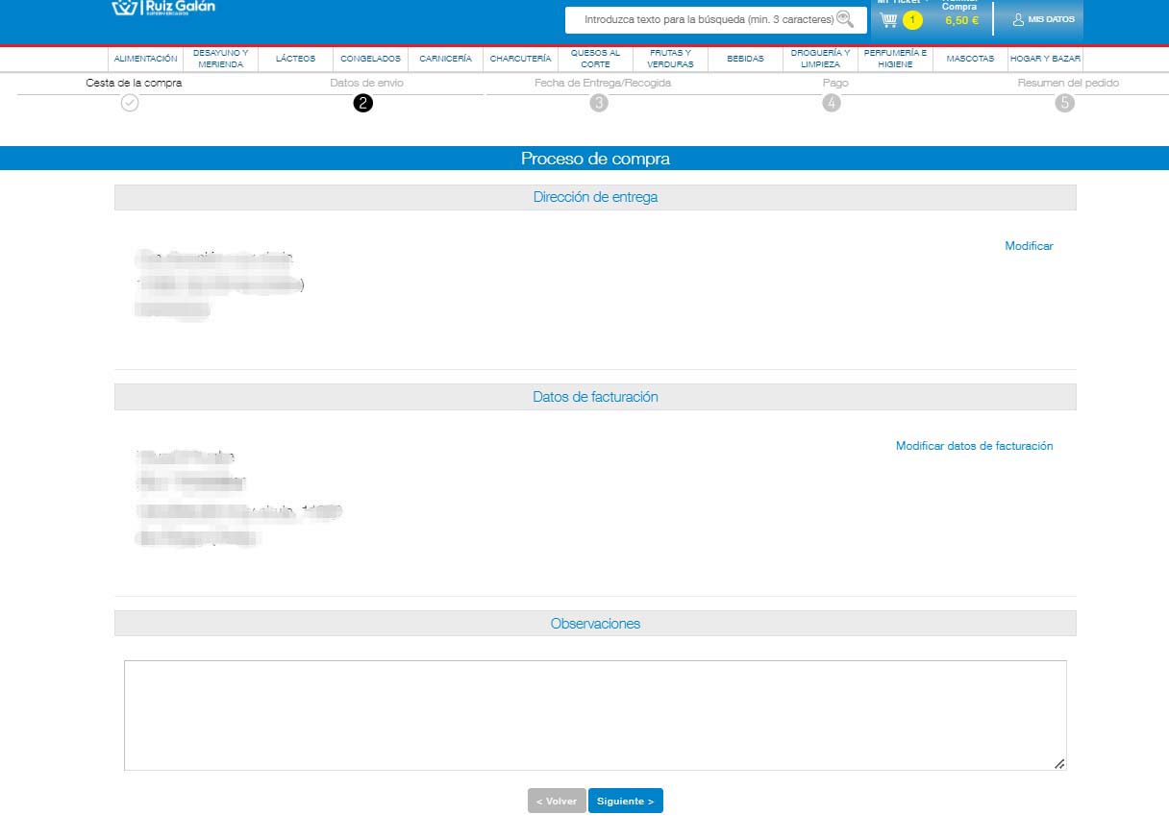
Task: Select the Datos de envío step label
Action: [x=366, y=83]
